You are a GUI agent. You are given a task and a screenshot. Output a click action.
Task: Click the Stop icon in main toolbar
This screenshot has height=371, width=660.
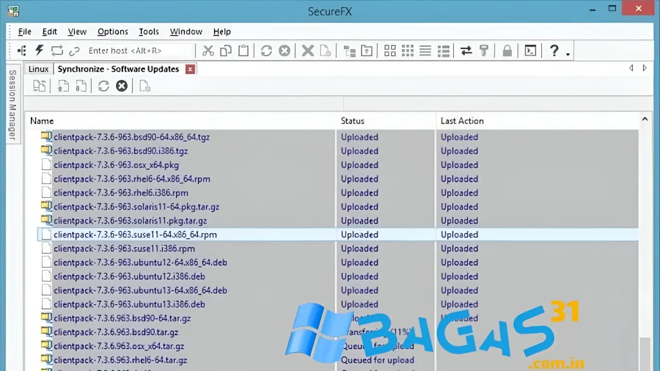[284, 51]
